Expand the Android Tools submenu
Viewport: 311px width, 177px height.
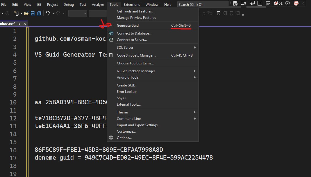pyautogui.click(x=195, y=77)
